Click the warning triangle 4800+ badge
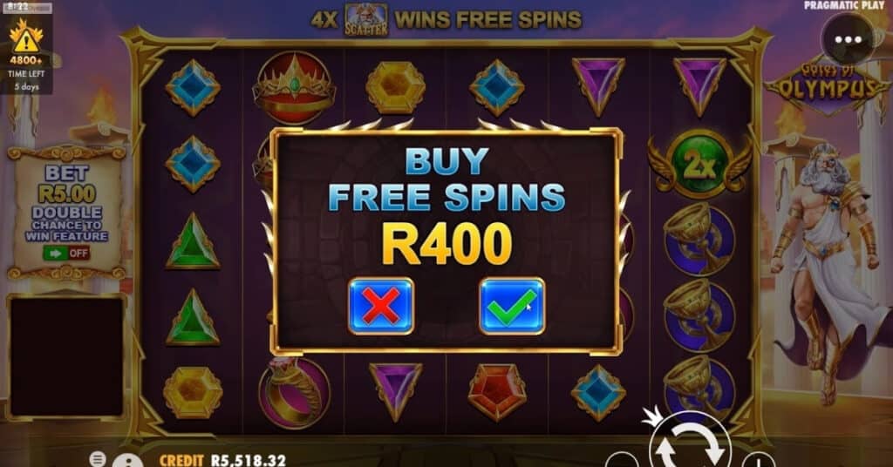This screenshot has width=893, height=467. [25, 43]
